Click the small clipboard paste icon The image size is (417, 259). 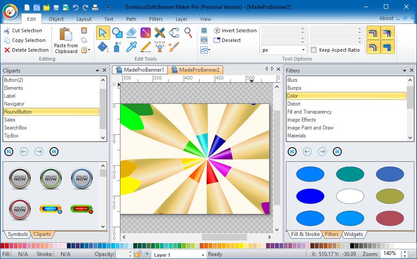pos(84,30)
